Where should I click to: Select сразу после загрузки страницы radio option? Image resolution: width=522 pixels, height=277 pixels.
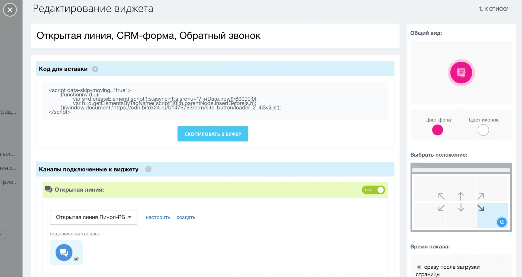(419, 267)
